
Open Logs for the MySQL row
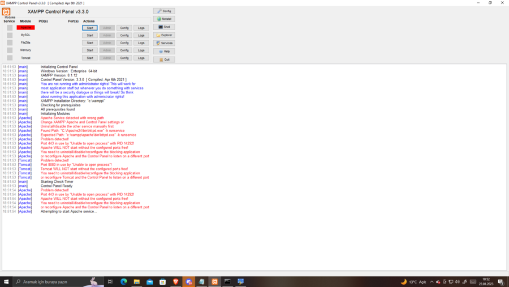[x=141, y=36]
